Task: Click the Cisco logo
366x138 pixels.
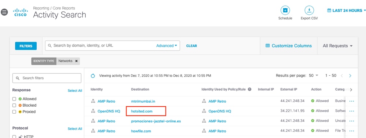Action: point(21,12)
